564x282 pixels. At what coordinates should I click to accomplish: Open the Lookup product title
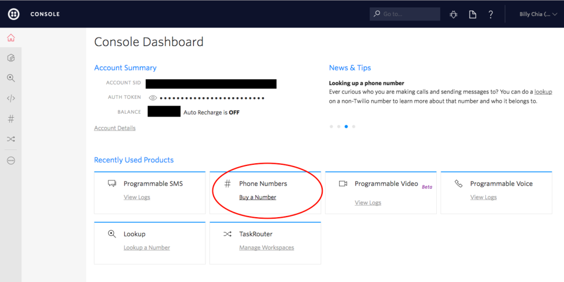[x=134, y=234]
